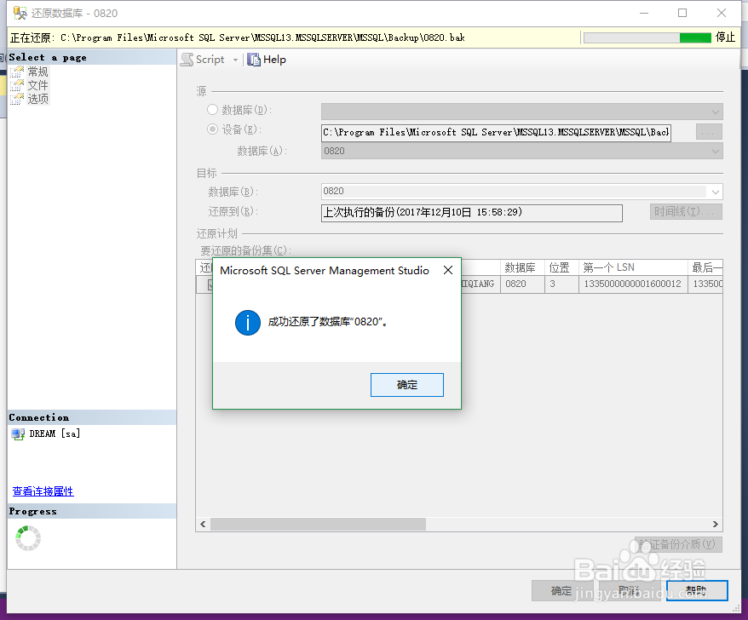Click the 选项 page icon

coord(17,99)
